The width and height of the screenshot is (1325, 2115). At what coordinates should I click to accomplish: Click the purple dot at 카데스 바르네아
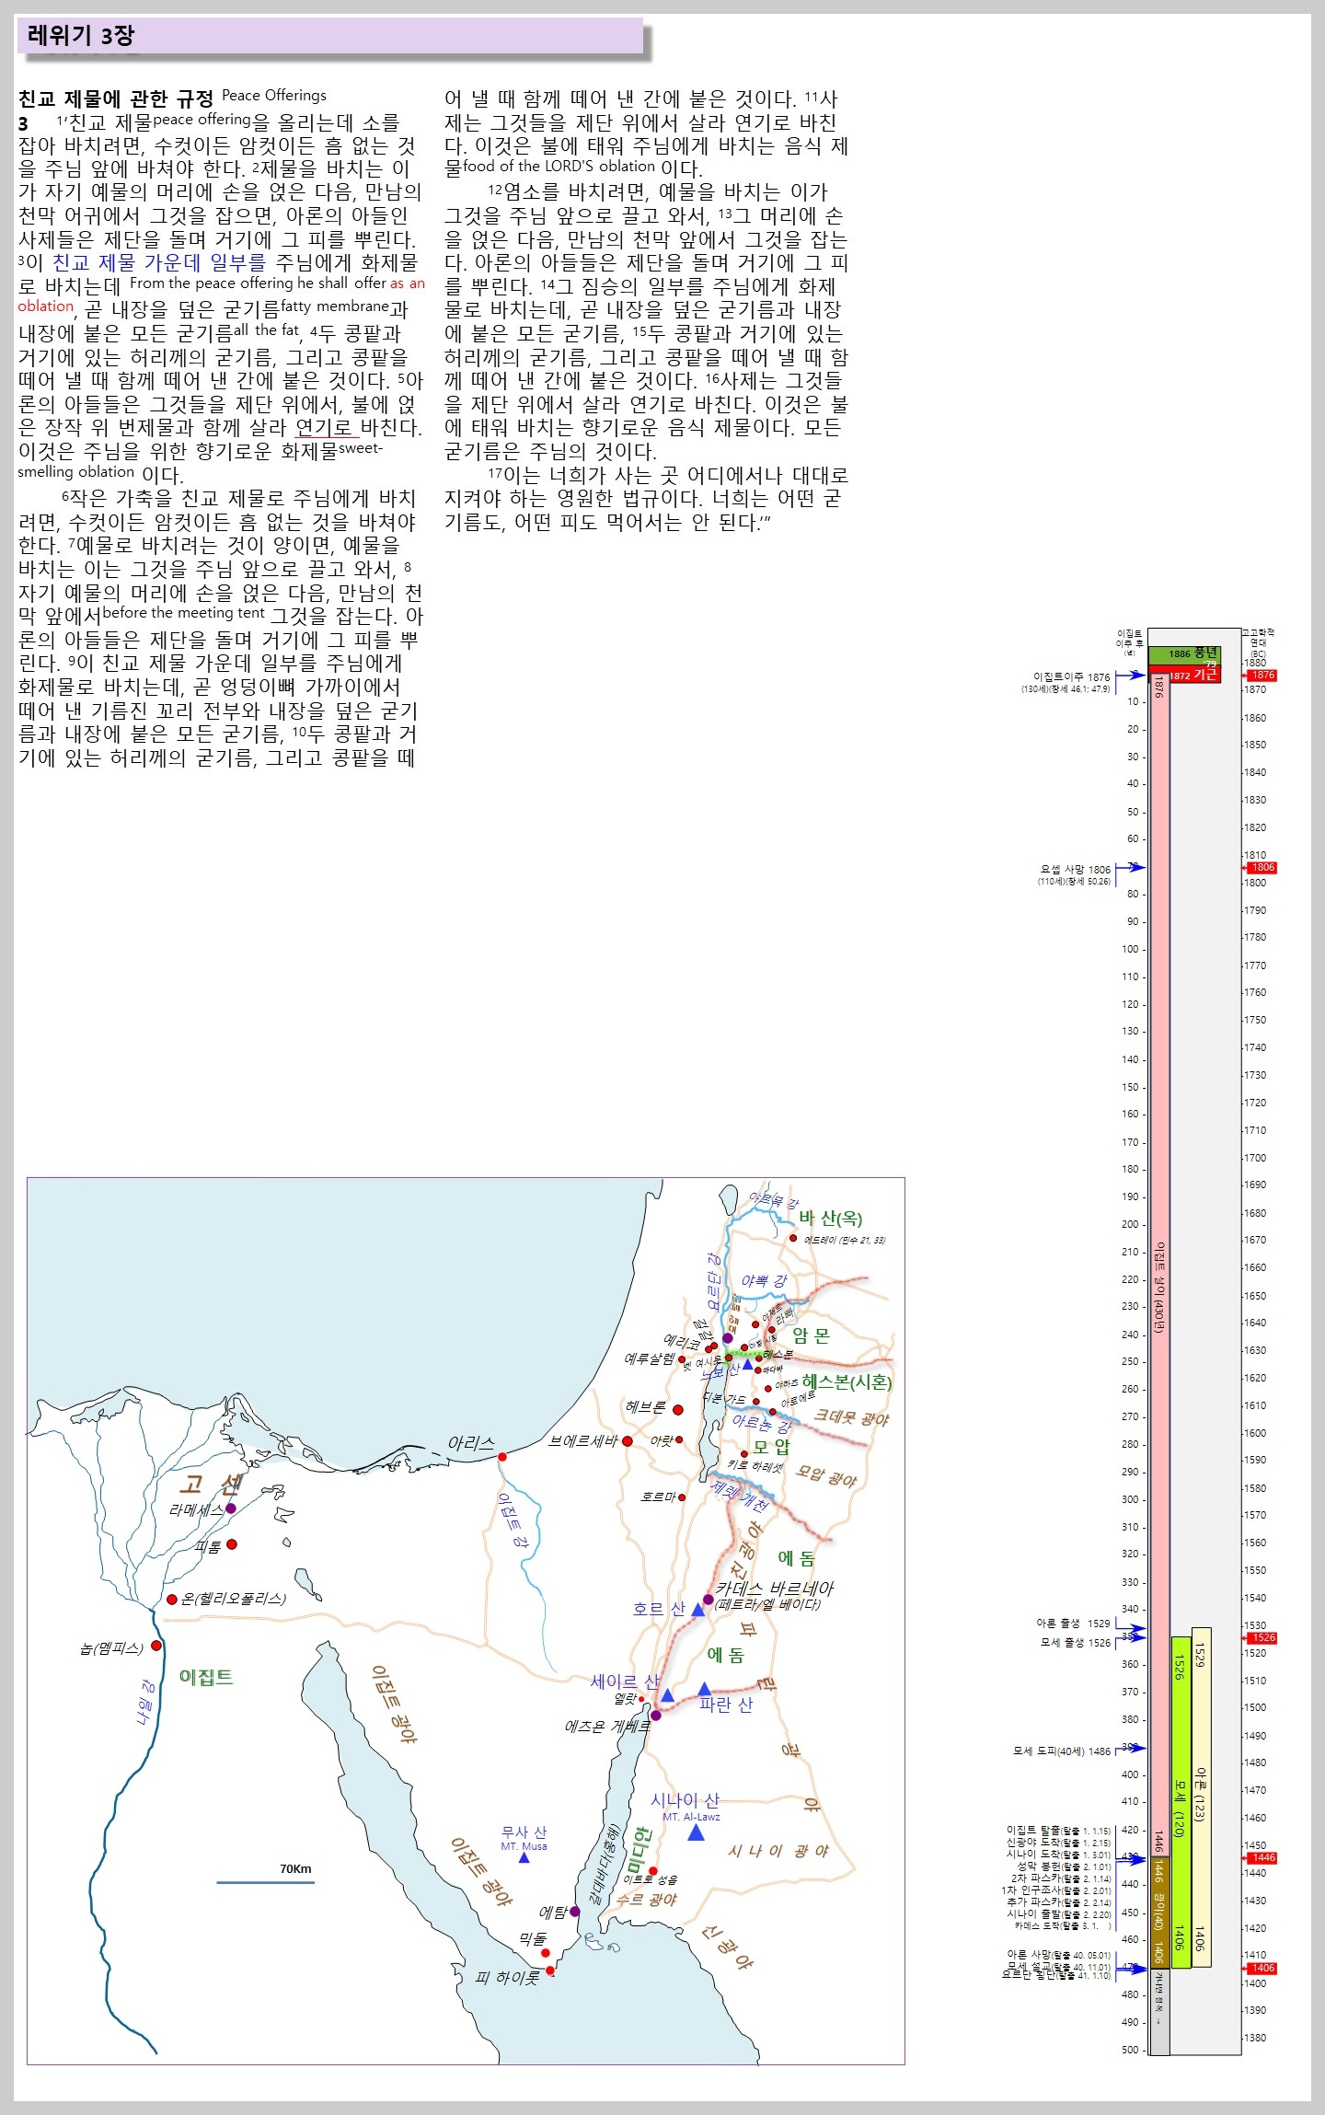click(x=708, y=1600)
